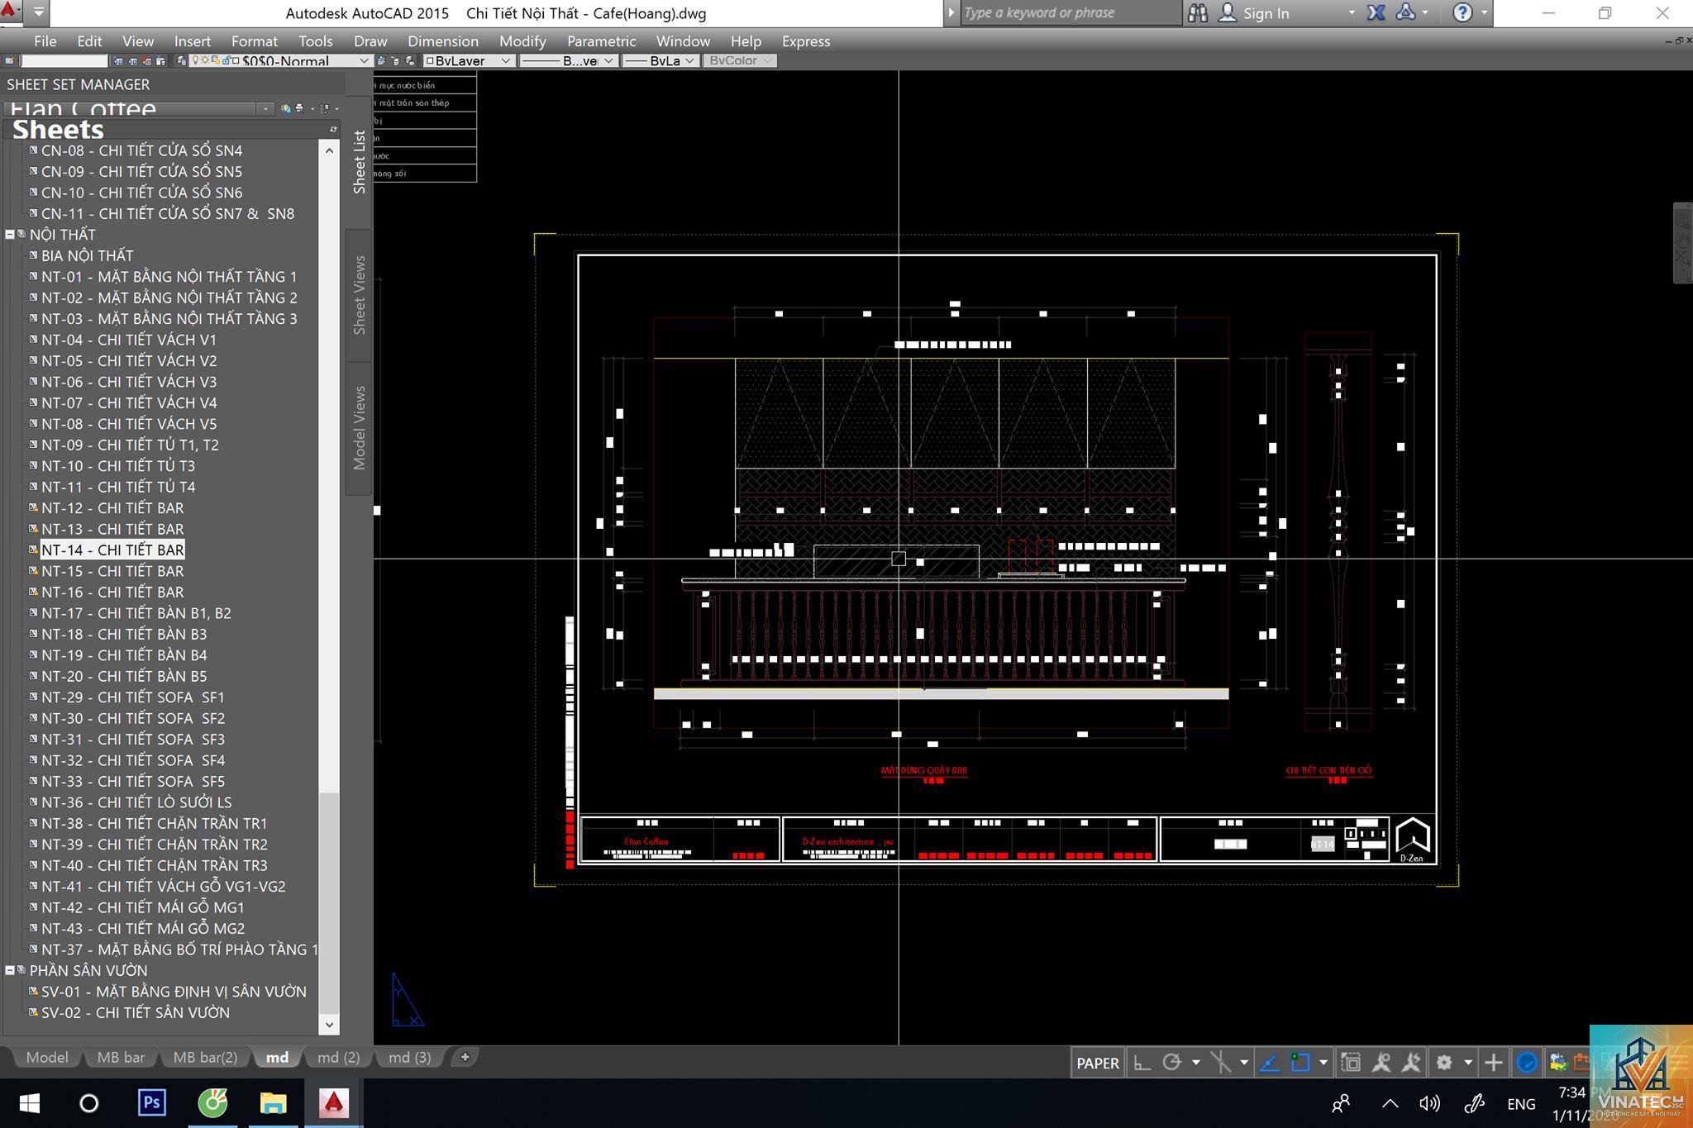The width and height of the screenshot is (1693, 1128).
Task: Open Autodesk Exchange Apps X icon
Action: tap(1376, 12)
